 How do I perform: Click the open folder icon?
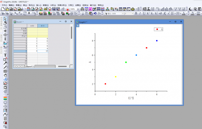(46, 9)
